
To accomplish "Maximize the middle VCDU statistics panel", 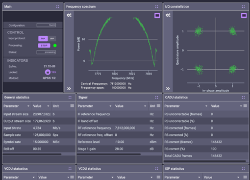I will 156,169.
